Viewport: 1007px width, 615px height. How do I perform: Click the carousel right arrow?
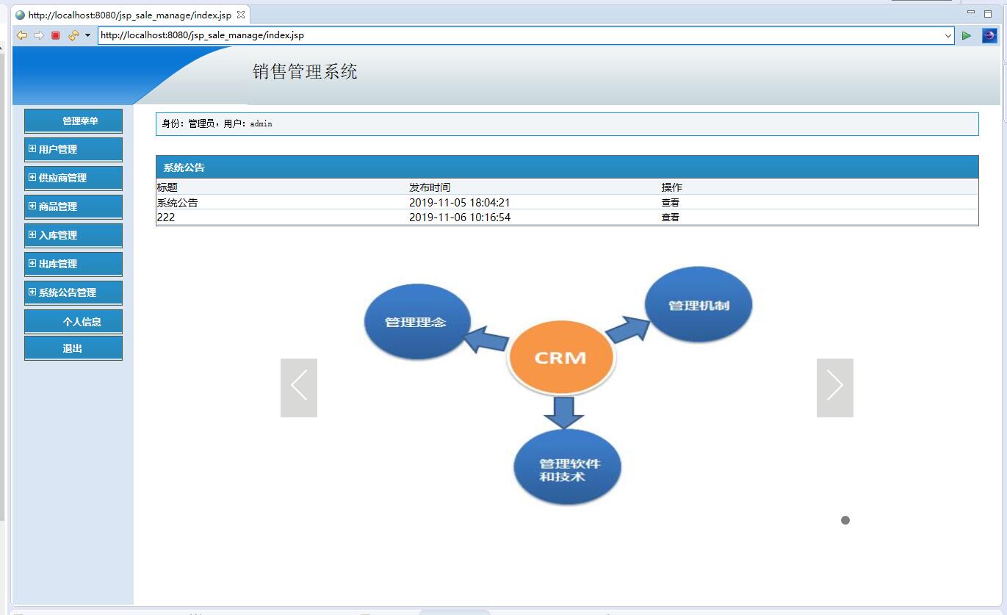(x=834, y=386)
